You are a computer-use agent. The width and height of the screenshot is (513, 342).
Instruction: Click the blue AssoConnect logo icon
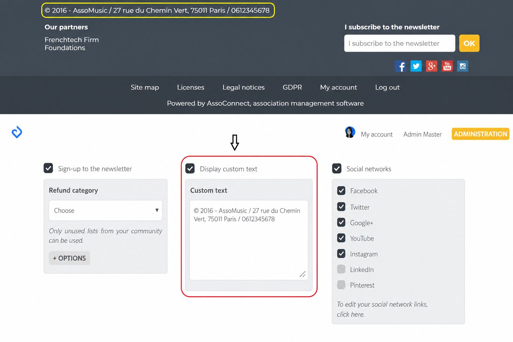pos(17,132)
